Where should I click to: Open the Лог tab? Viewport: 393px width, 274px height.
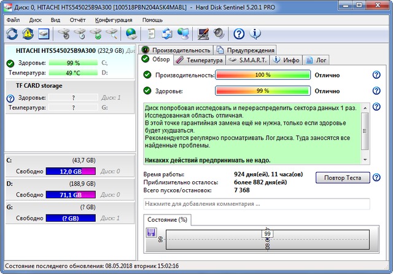point(317,60)
